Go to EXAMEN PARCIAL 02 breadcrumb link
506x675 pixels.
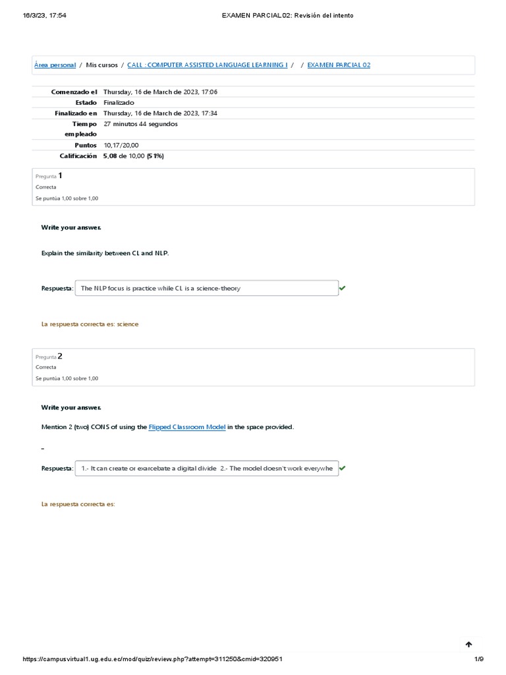(x=339, y=65)
